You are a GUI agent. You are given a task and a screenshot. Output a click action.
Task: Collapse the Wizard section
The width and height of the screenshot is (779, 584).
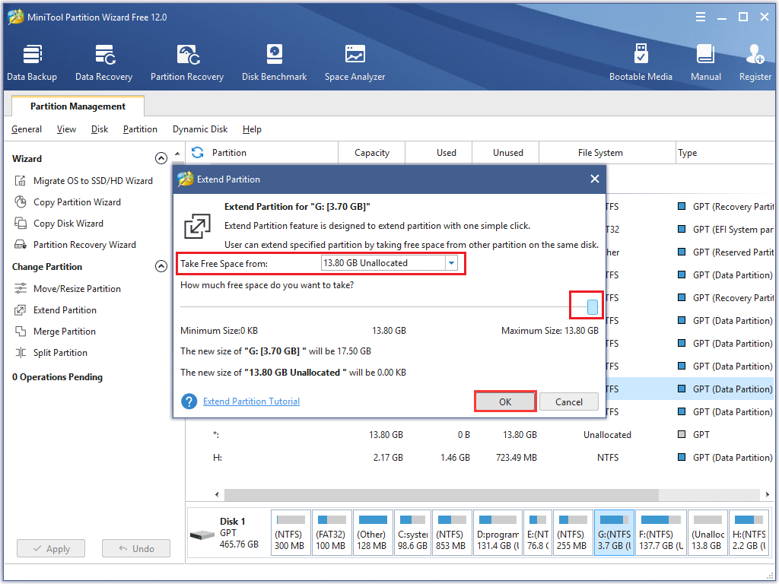[x=161, y=159]
